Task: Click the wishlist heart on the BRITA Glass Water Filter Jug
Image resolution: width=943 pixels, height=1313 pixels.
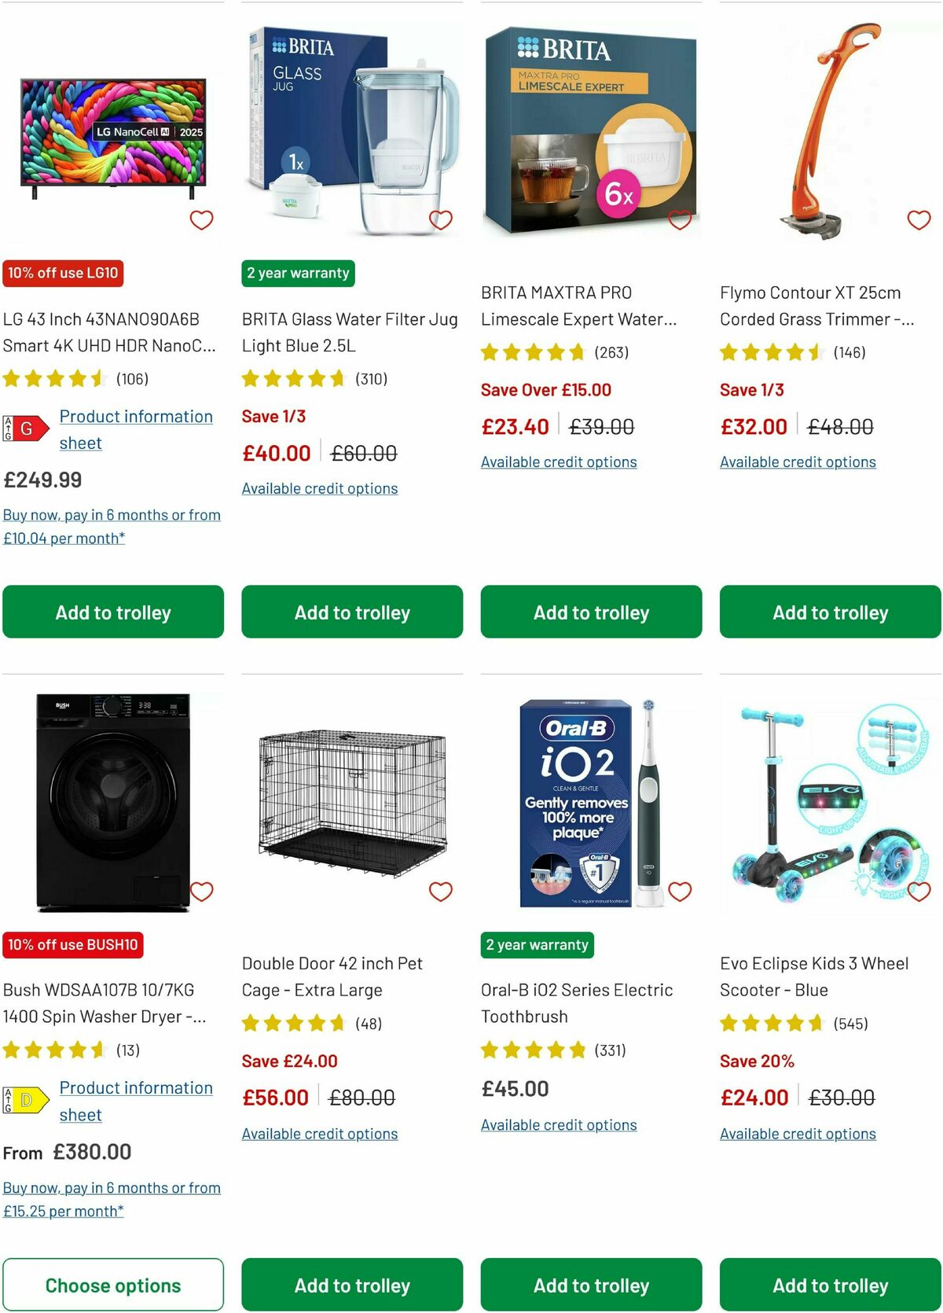Action: (x=441, y=219)
